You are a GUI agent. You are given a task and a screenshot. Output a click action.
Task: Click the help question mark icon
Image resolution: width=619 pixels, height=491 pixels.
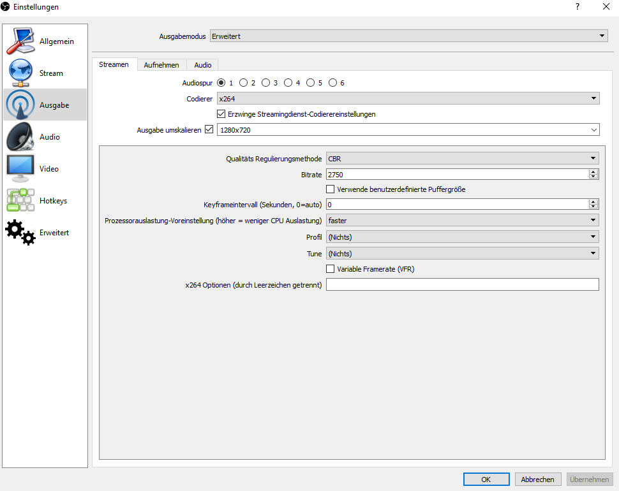pyautogui.click(x=578, y=7)
